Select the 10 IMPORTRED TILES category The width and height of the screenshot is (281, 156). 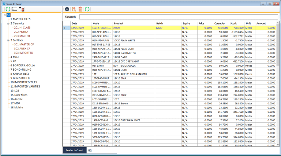25,82
